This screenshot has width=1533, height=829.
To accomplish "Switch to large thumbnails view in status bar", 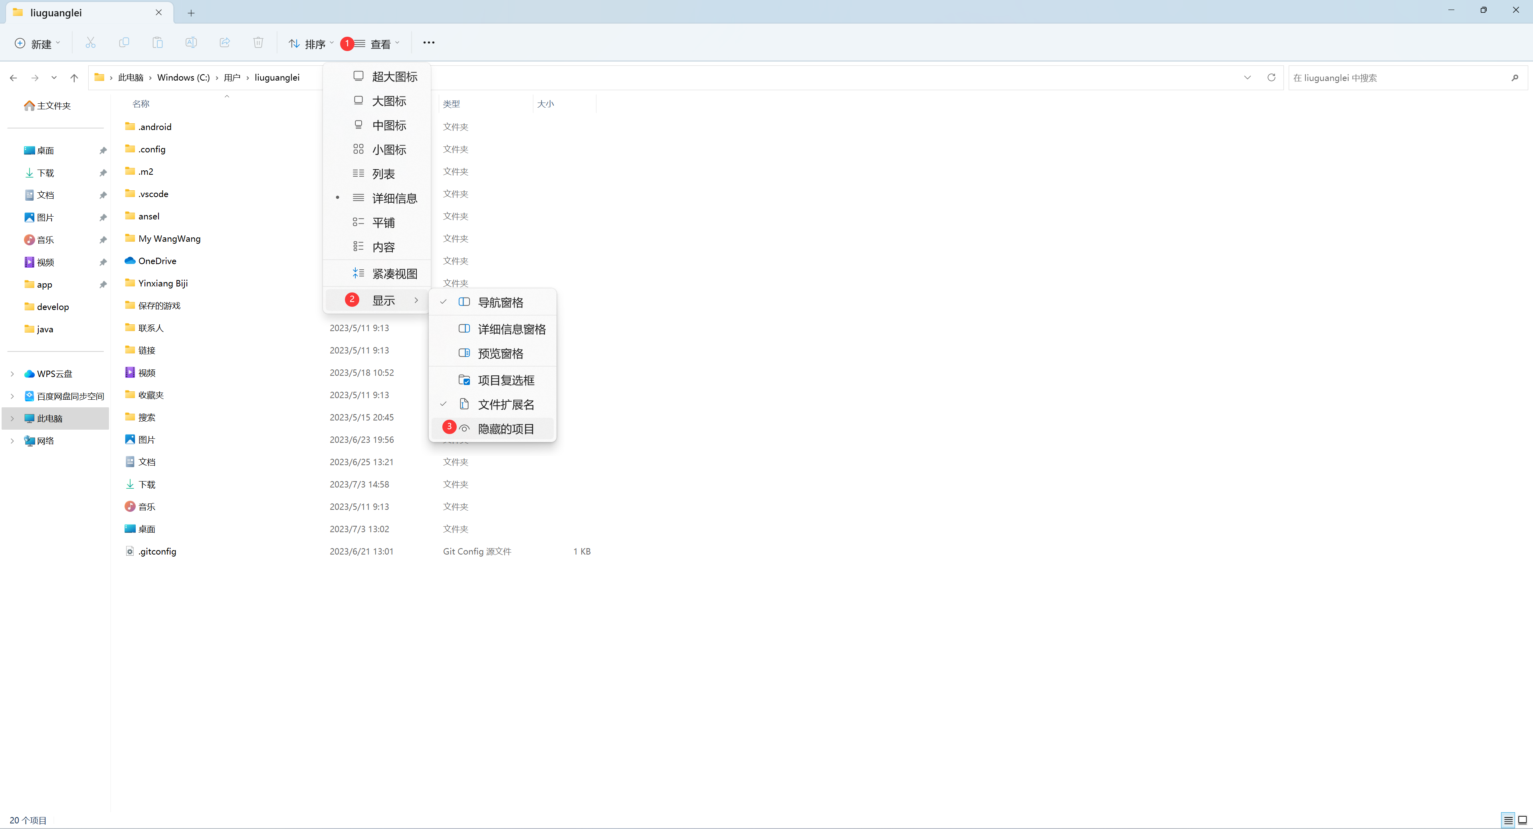I will pos(1522,820).
